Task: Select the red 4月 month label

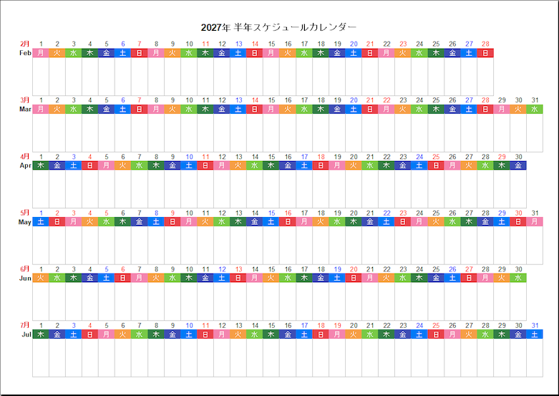Action: click(25, 157)
